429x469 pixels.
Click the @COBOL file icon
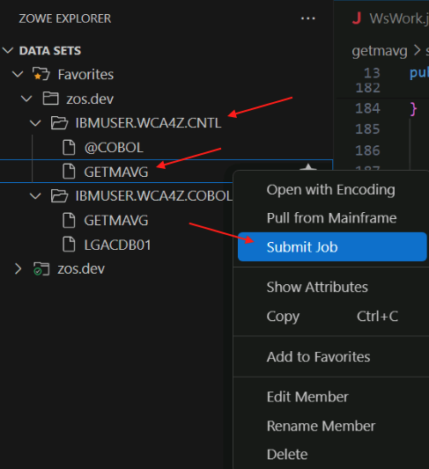pyautogui.click(x=69, y=148)
